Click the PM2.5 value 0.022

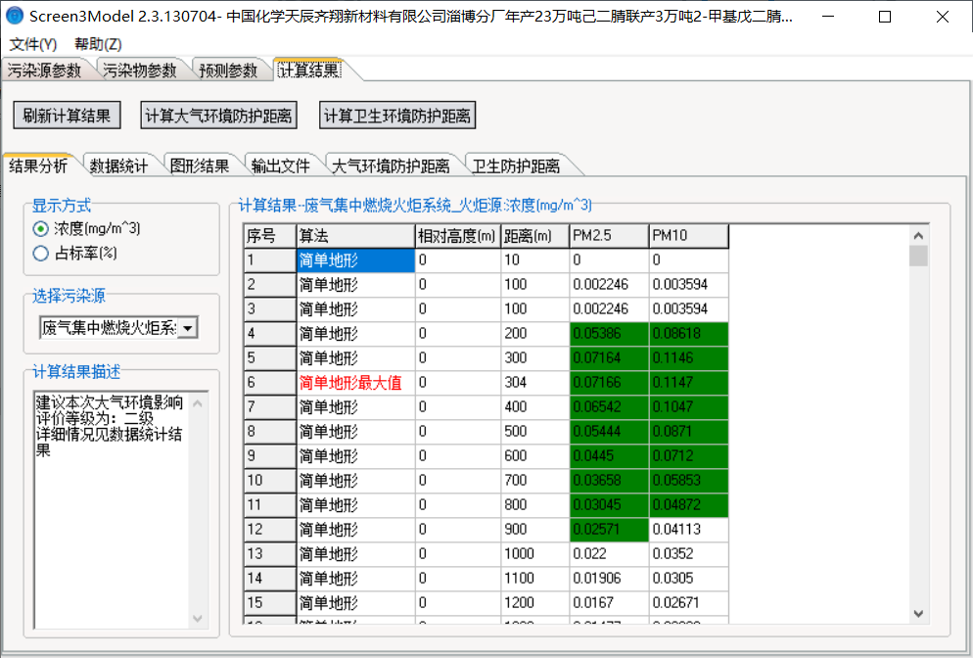click(x=610, y=553)
